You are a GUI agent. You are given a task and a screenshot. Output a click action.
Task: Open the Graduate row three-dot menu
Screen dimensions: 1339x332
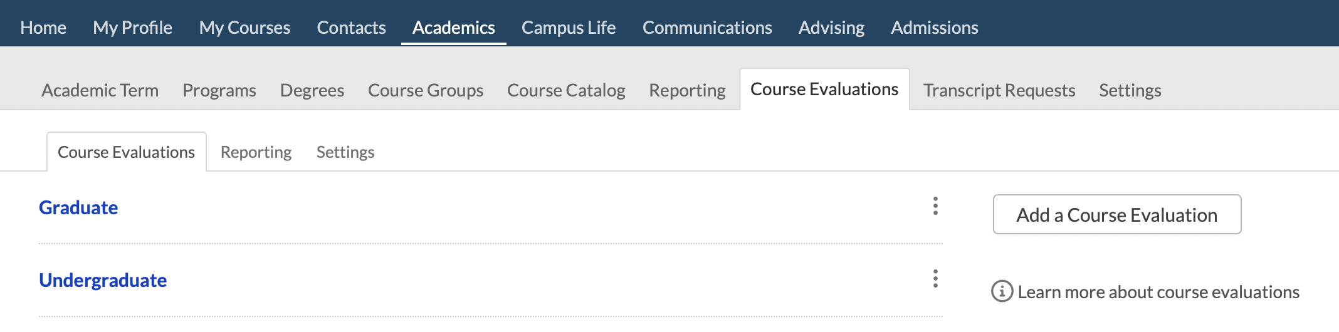pos(935,206)
